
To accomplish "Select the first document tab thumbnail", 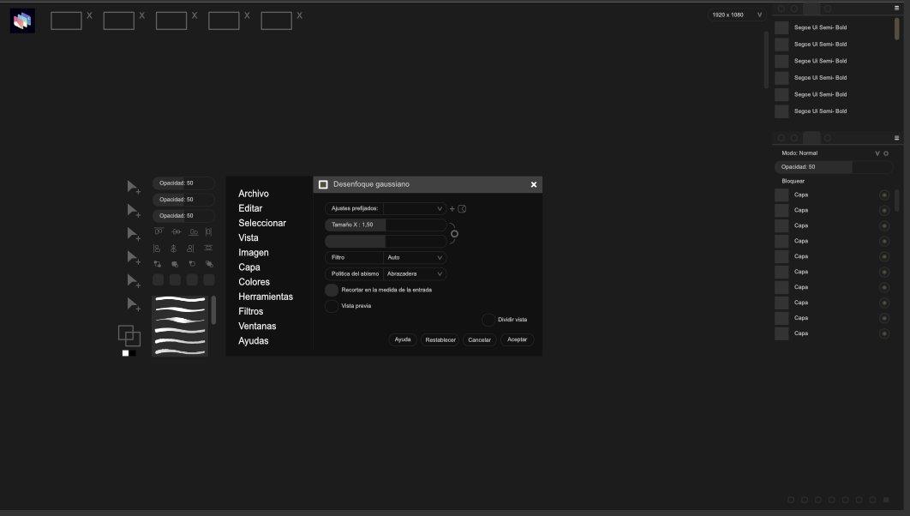I will [x=66, y=21].
